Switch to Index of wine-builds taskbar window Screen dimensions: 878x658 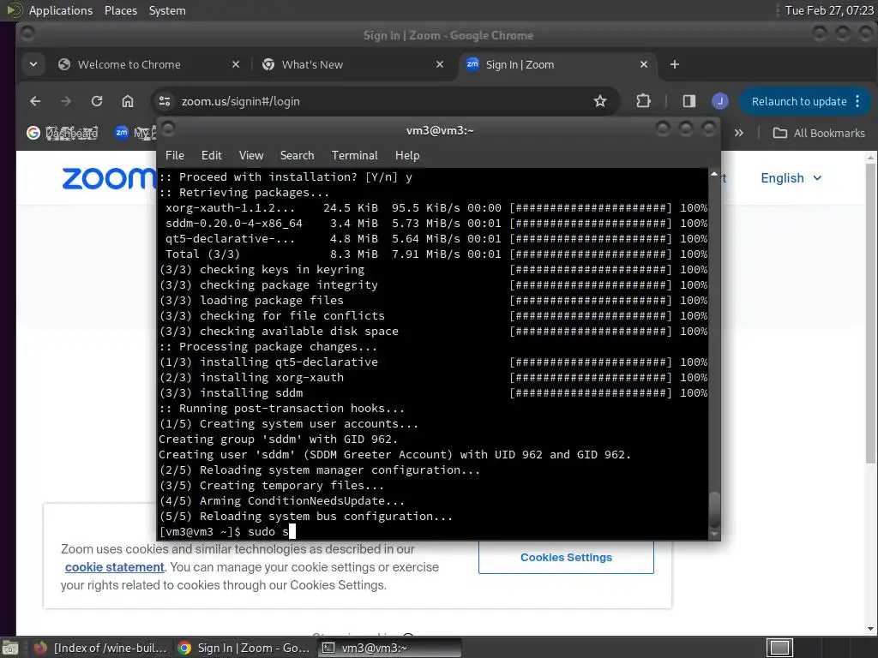tap(101, 648)
